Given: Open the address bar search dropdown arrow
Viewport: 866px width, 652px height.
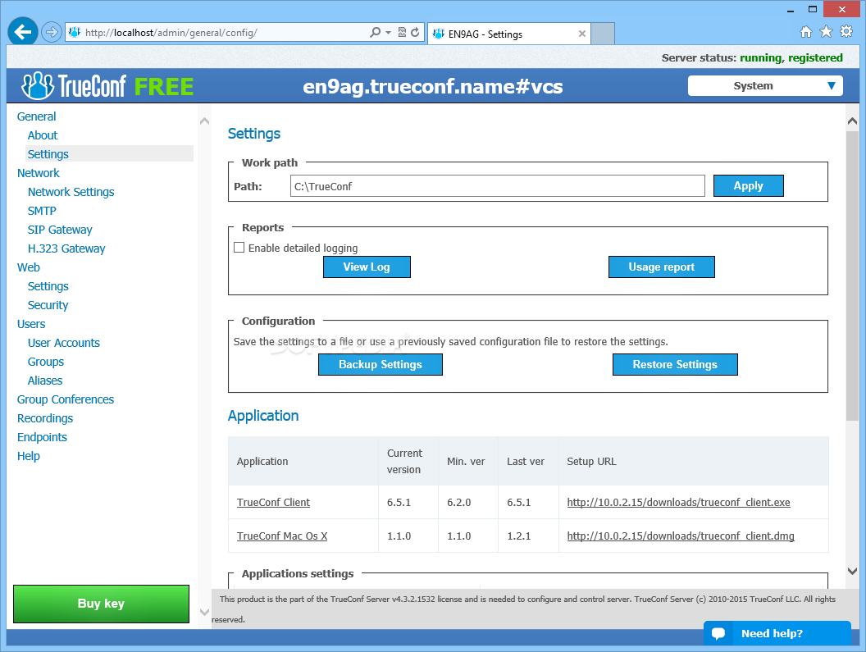Looking at the screenshot, I should (388, 32).
